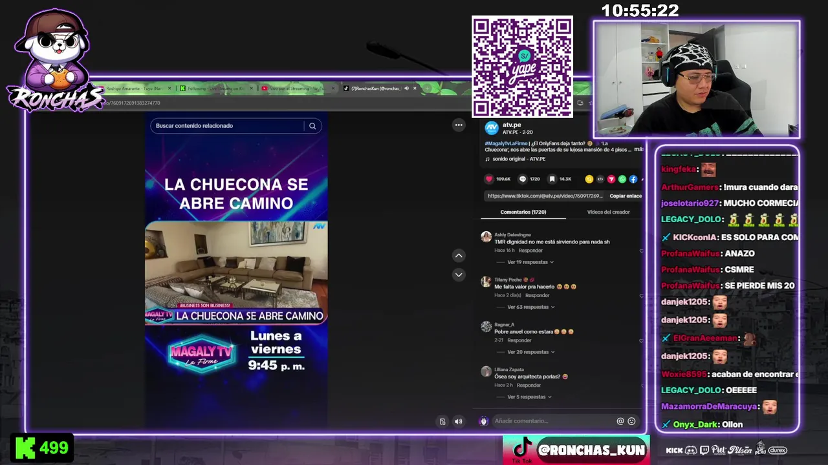Open the three-dot more options menu
The image size is (828, 465).
(459, 125)
